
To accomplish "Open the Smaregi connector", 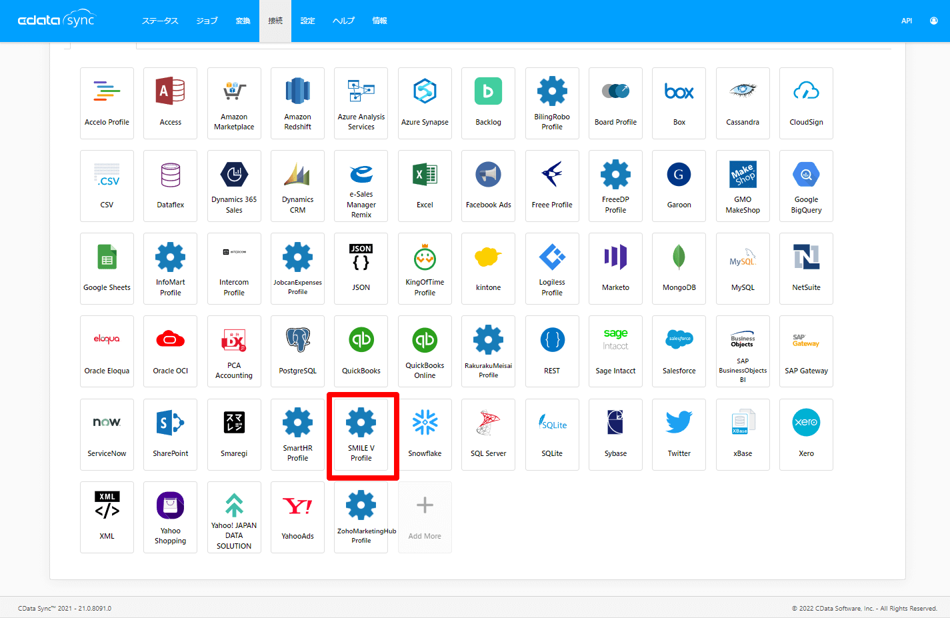I will coord(234,435).
